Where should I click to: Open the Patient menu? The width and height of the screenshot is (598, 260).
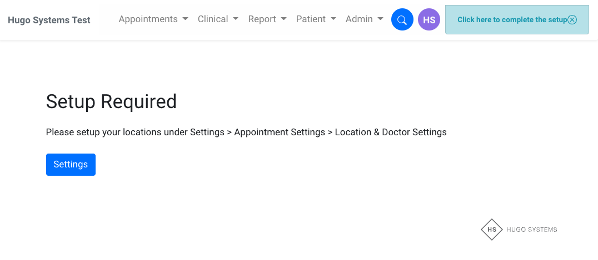(x=311, y=19)
